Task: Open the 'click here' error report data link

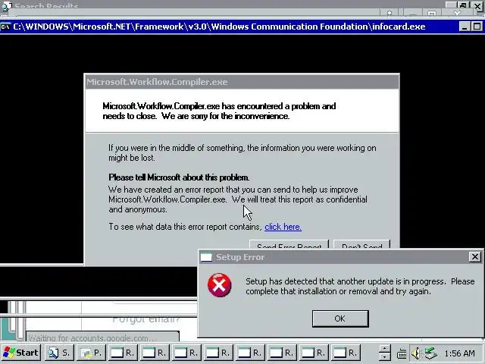Action: click(x=283, y=227)
